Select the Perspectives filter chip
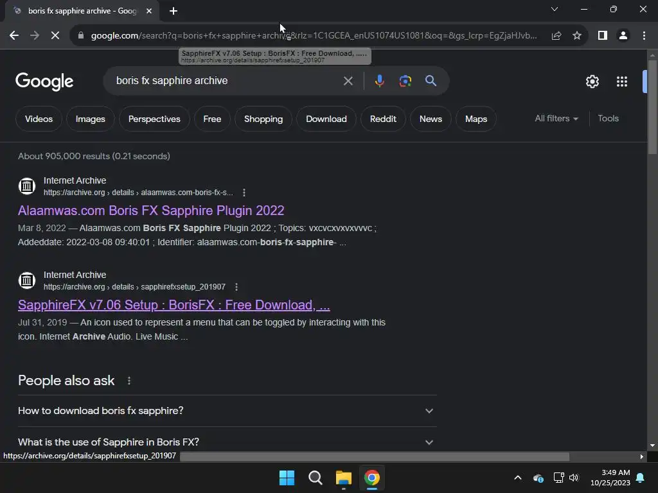The width and height of the screenshot is (658, 493). coord(154,119)
